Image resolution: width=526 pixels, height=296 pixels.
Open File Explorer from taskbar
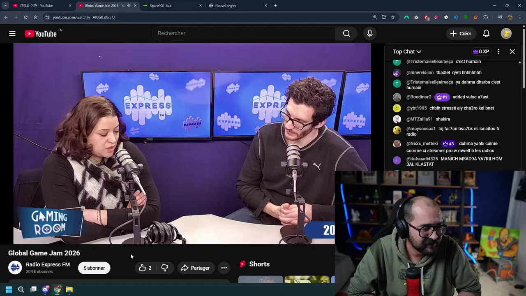(69, 289)
